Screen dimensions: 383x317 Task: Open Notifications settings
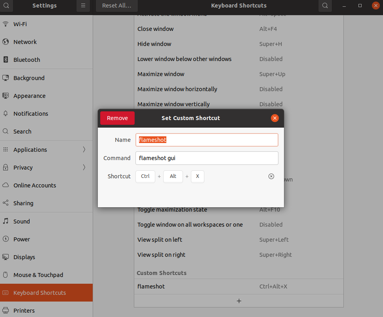click(x=46, y=114)
